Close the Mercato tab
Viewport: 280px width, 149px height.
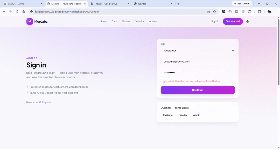pyautogui.click(x=85, y=4)
